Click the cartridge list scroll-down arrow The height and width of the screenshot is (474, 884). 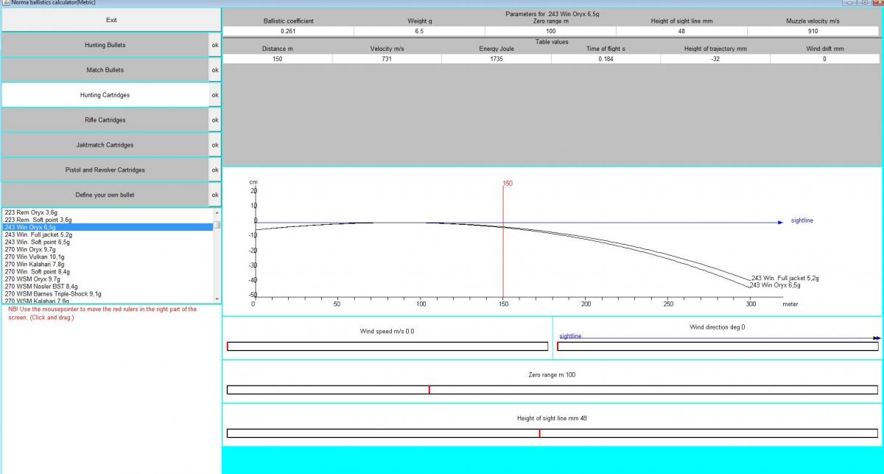[217, 299]
